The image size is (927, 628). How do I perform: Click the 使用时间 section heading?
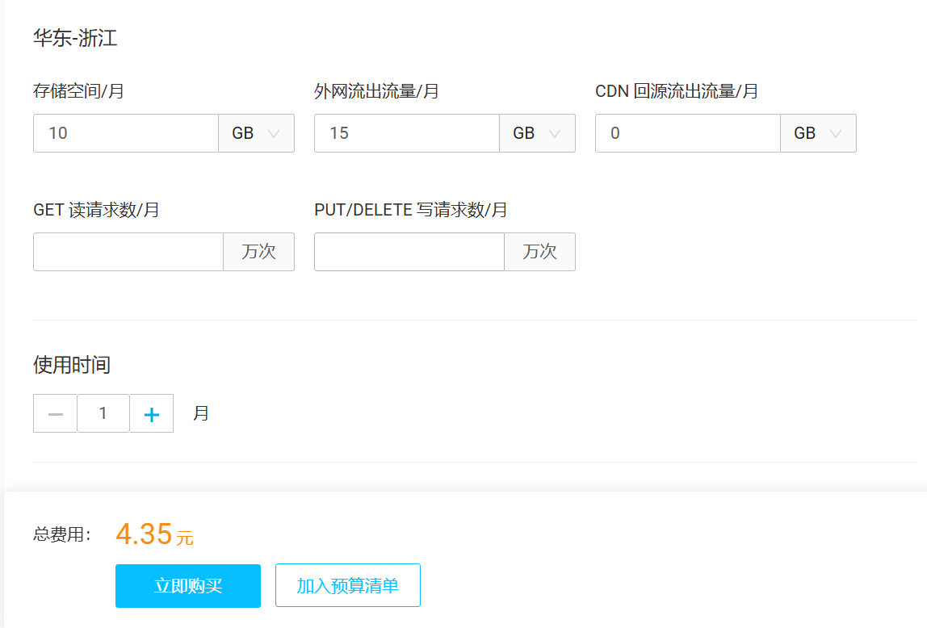(72, 365)
